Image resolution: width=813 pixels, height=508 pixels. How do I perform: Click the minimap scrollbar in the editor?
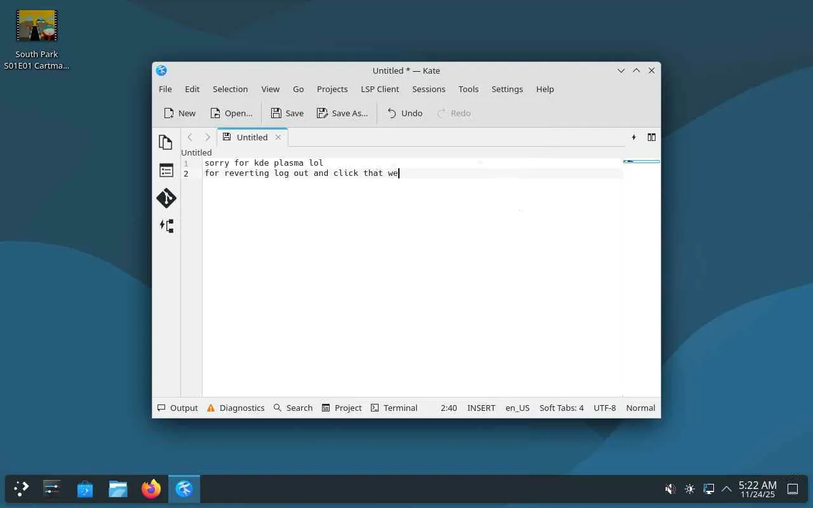click(x=642, y=277)
